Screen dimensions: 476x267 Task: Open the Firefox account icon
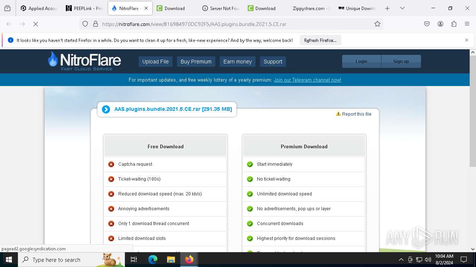tap(440, 24)
